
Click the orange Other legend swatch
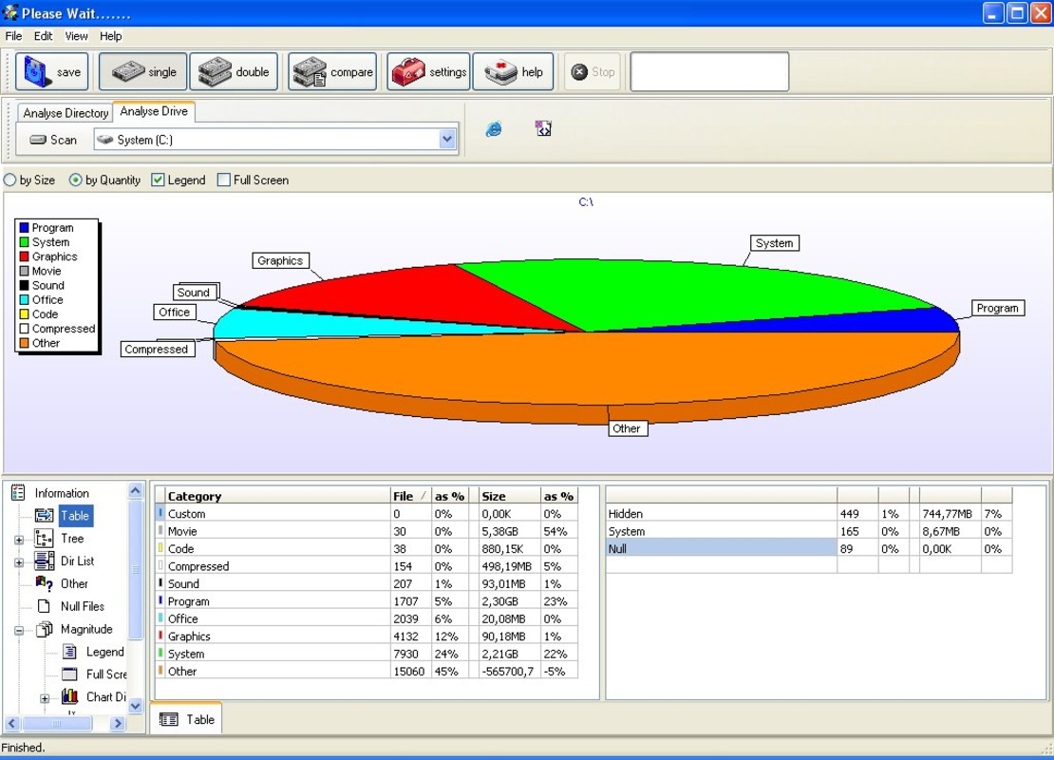click(x=24, y=343)
